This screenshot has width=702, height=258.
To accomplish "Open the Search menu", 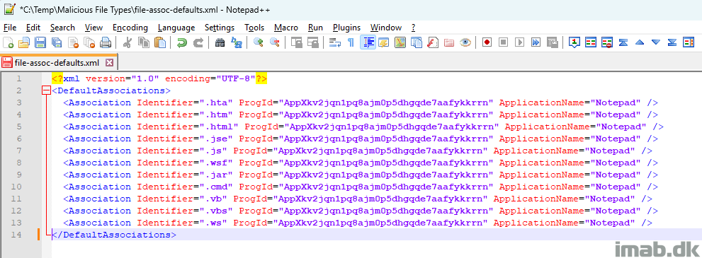I will pyautogui.click(x=62, y=28).
